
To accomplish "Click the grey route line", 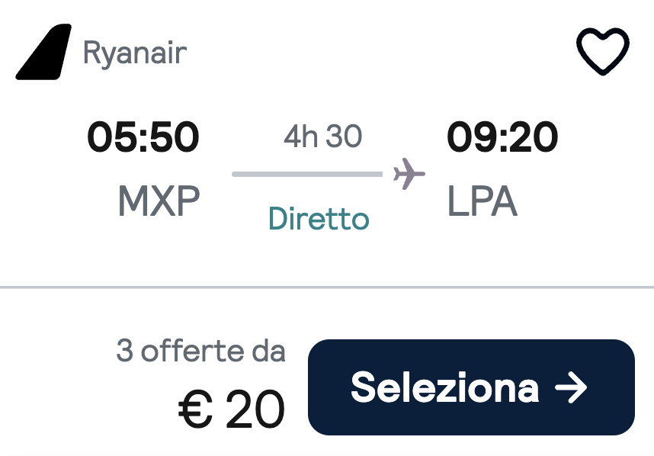I will tap(307, 174).
